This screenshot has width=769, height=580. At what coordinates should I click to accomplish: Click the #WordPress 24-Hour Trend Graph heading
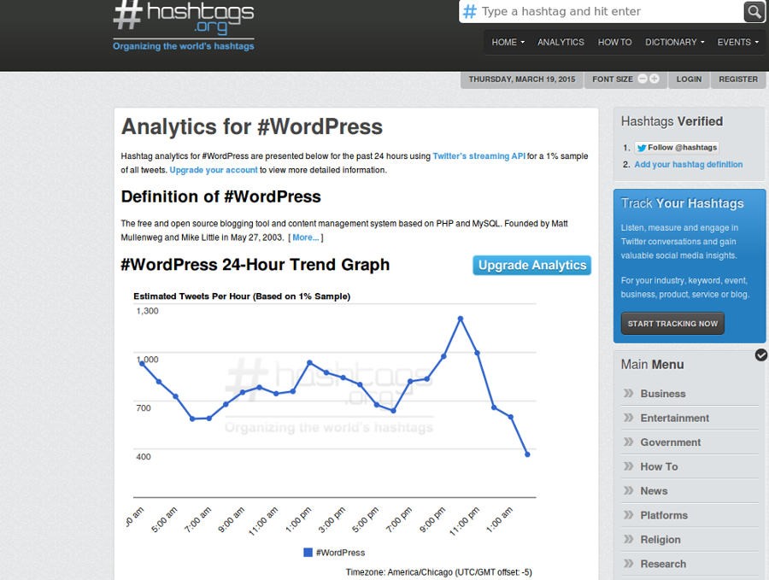[255, 265]
